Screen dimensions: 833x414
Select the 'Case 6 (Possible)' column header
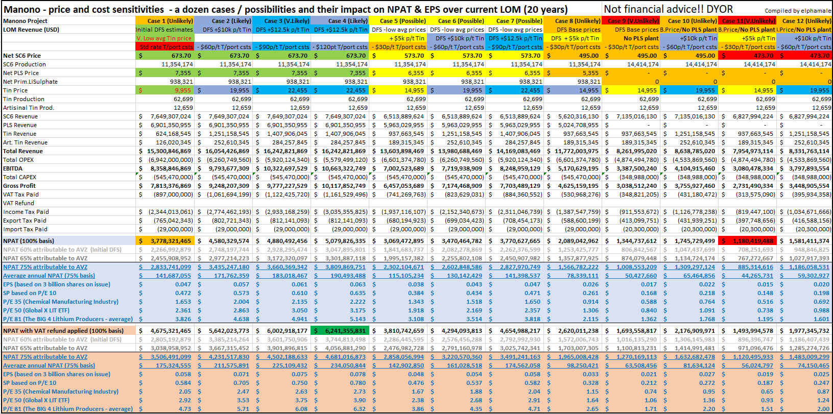pyautogui.click(x=456, y=21)
